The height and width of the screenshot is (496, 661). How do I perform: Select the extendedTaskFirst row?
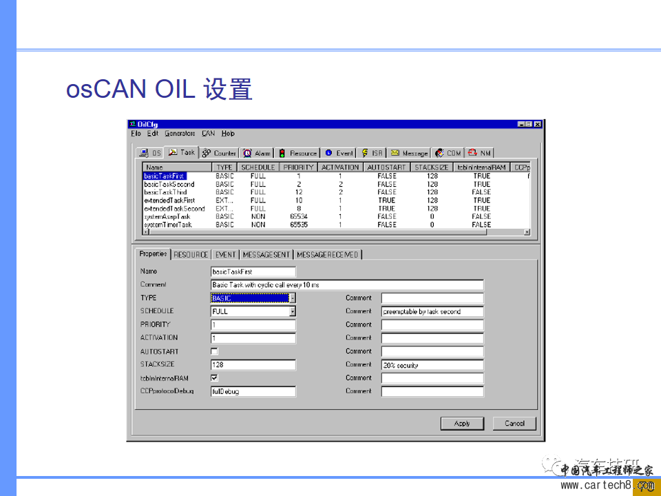(336, 200)
